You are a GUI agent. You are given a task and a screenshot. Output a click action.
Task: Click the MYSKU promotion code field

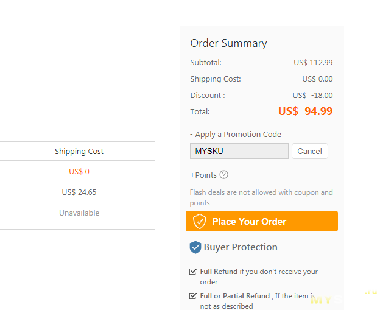pos(239,151)
